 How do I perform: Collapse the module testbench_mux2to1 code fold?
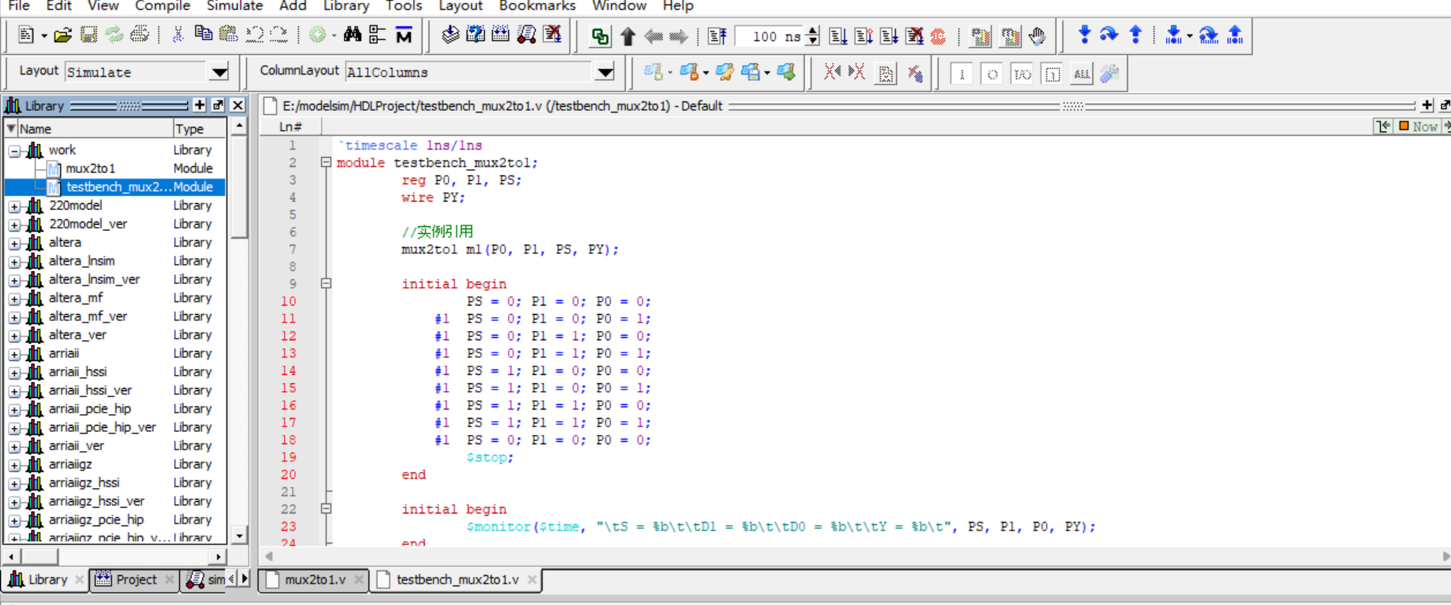[326, 162]
